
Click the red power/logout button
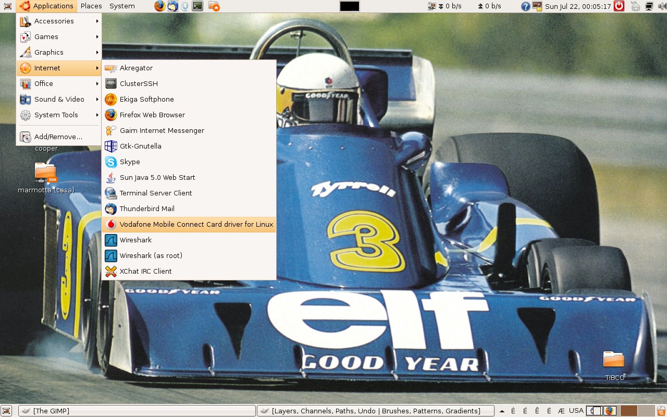(619, 6)
